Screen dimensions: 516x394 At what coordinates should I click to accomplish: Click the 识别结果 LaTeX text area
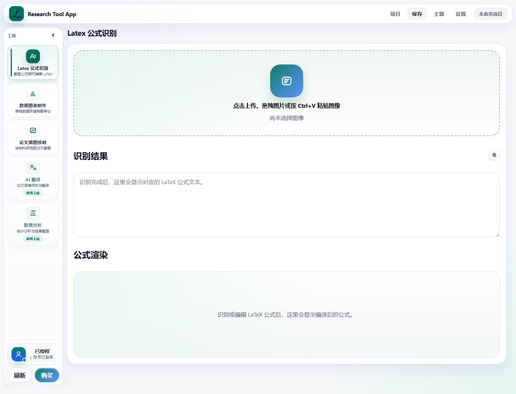[x=287, y=205]
